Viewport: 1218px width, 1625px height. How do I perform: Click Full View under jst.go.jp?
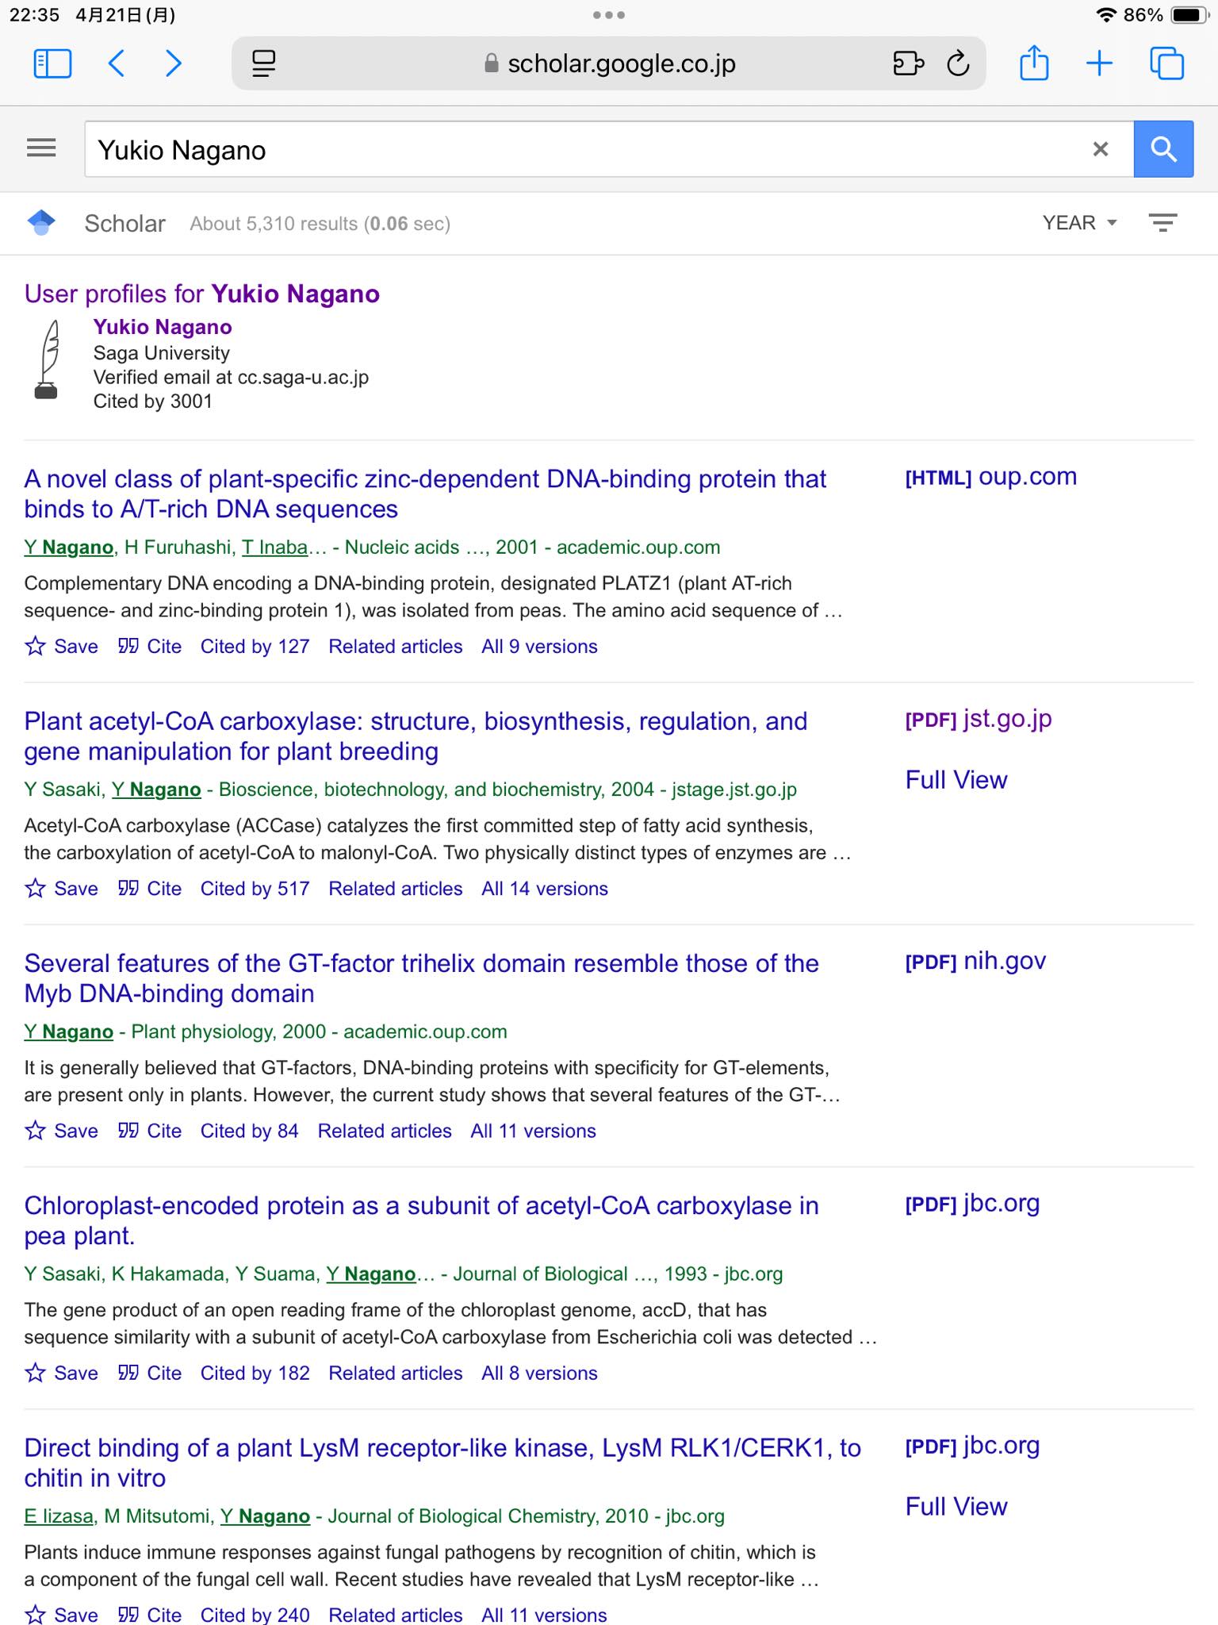pos(956,780)
